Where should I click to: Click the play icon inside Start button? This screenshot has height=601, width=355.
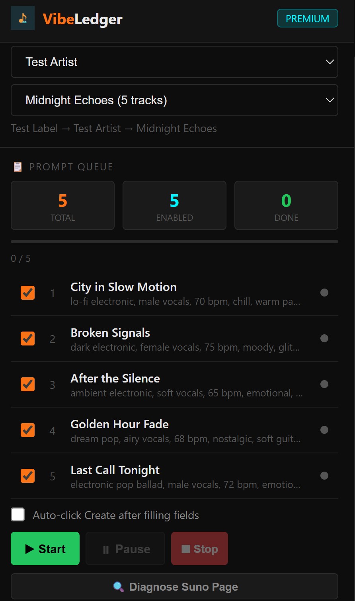[31, 548]
